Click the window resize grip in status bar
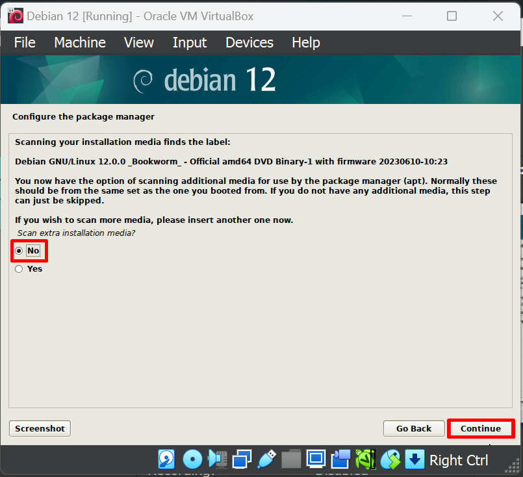This screenshot has width=523, height=477. [513, 466]
